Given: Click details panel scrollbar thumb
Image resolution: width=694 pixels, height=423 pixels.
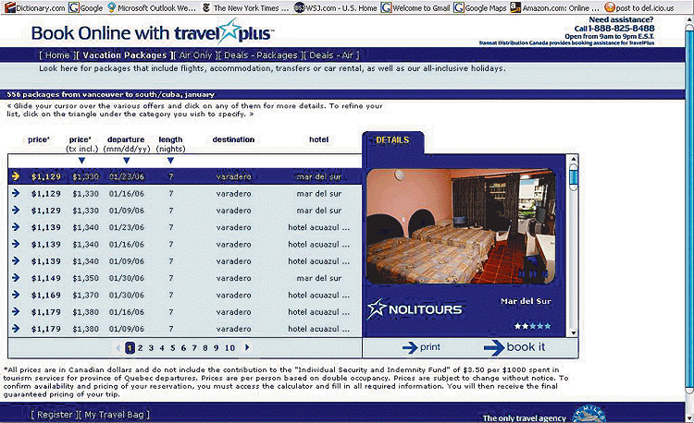Looking at the screenshot, I should coord(573,177).
